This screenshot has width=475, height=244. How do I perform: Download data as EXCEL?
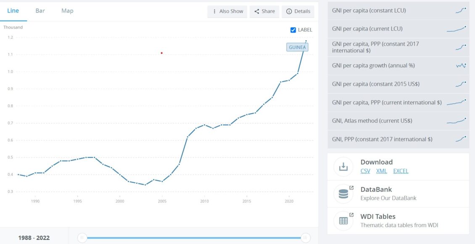coord(401,171)
